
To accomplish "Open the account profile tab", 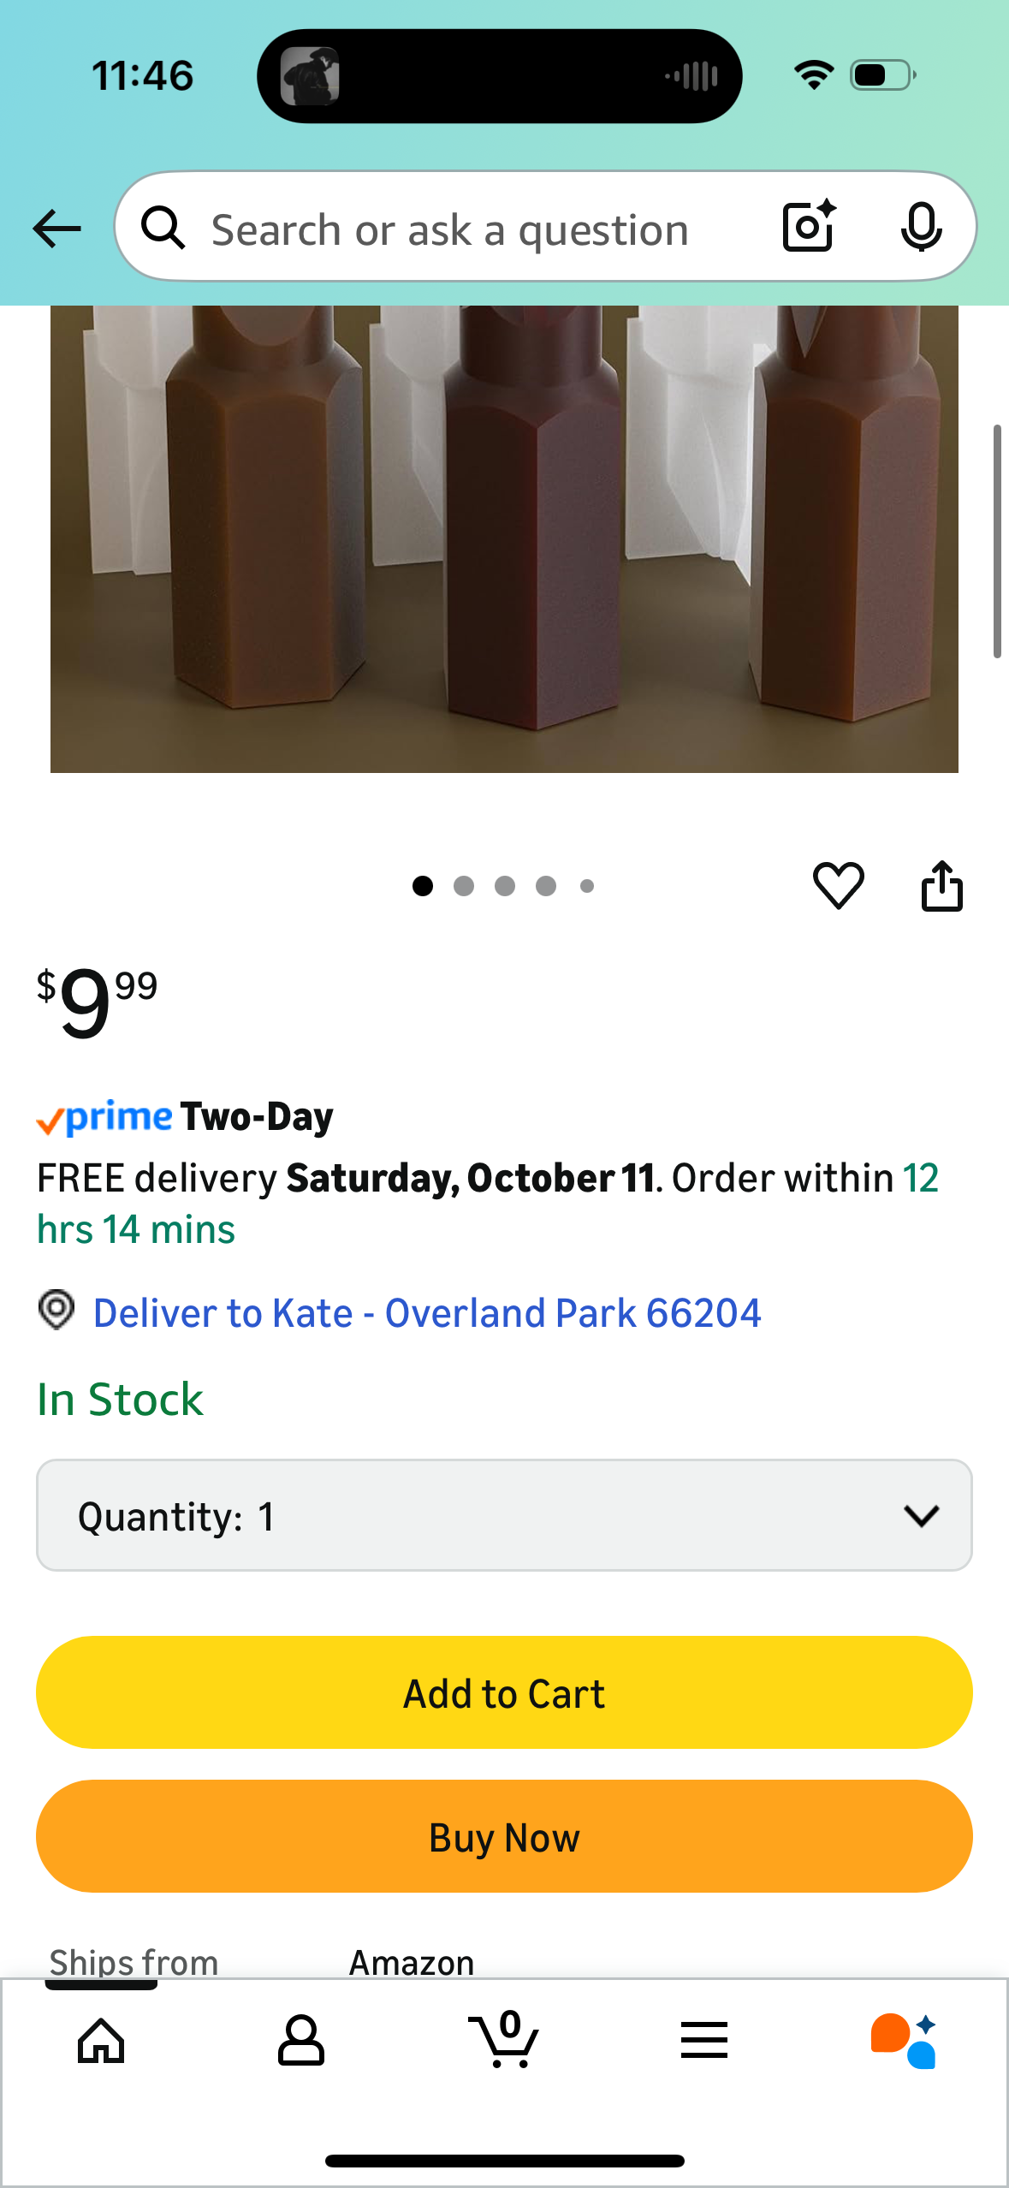I will 301,2041.
